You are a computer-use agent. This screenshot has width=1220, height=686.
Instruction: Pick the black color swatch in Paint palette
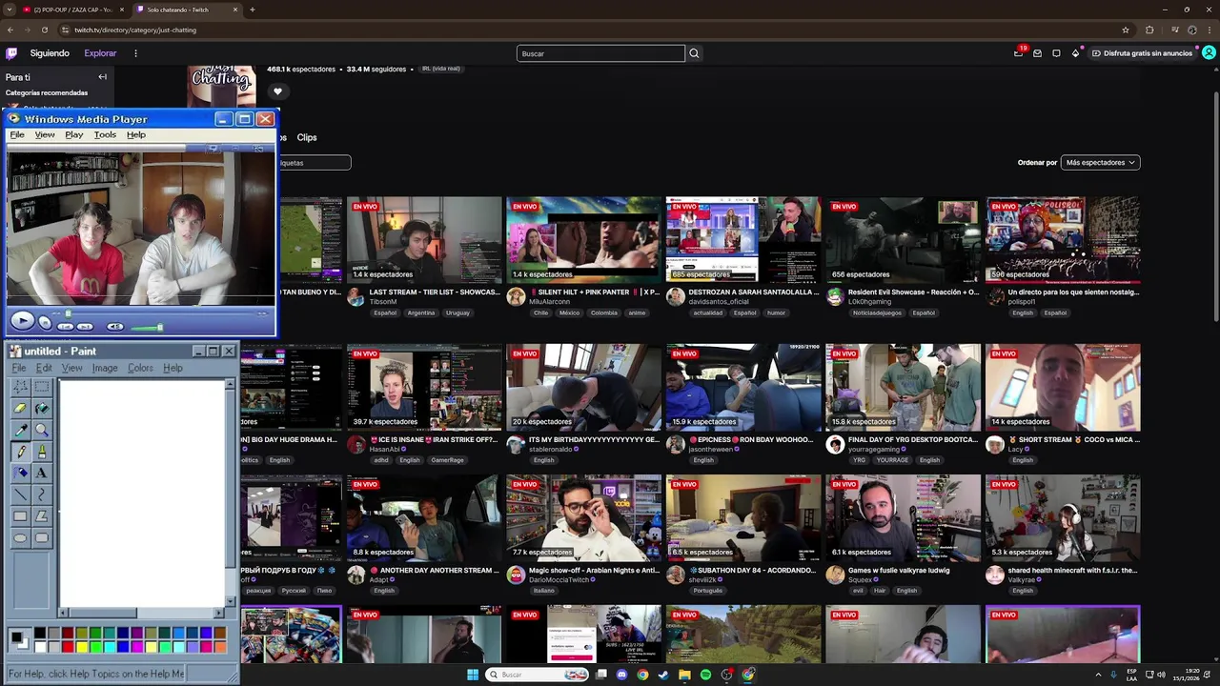[40, 633]
